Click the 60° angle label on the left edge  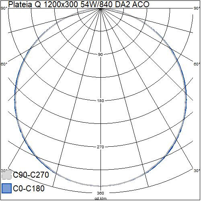(x=4, y=64)
